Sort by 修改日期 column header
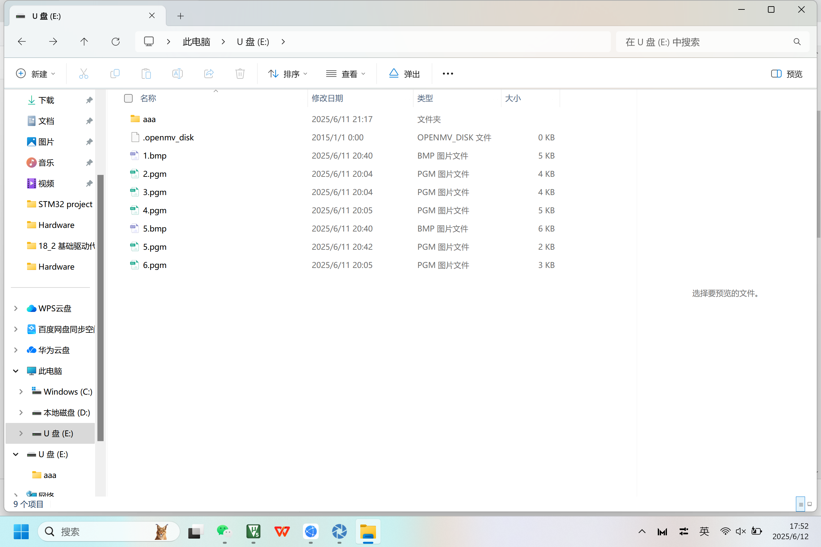821x547 pixels. [x=360, y=98]
